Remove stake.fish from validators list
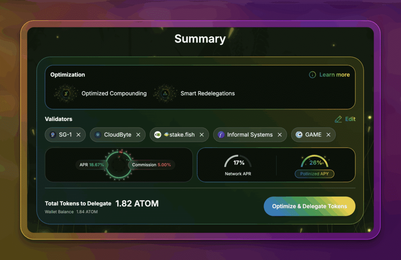Image resolution: width=401 pixels, height=260 pixels. pos(202,135)
